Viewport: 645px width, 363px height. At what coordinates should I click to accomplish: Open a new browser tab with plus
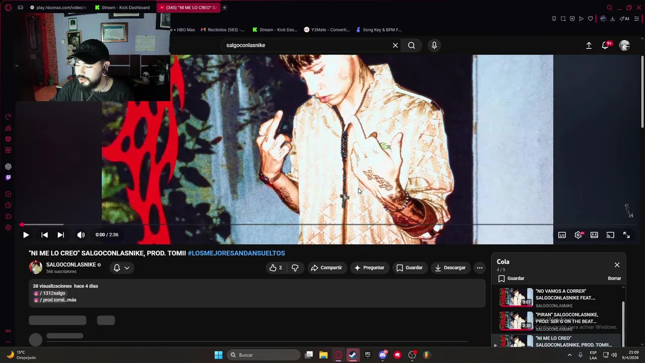[x=224, y=8]
